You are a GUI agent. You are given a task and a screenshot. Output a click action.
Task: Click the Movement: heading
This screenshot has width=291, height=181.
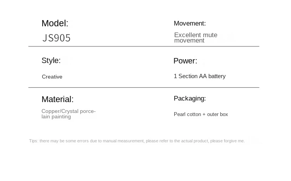coord(190,24)
